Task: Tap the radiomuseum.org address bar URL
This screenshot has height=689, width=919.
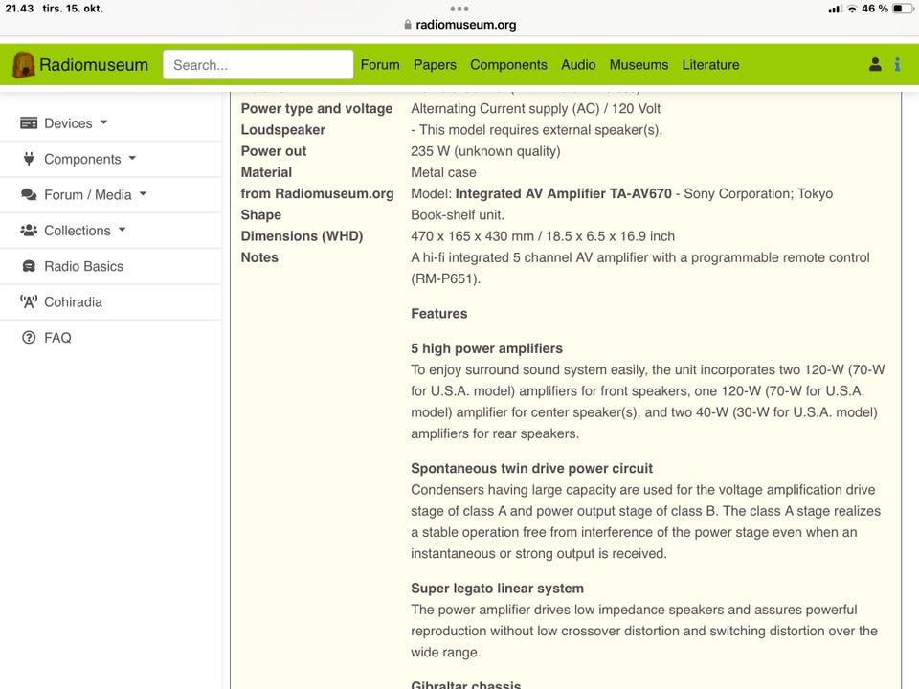Action: [x=466, y=25]
